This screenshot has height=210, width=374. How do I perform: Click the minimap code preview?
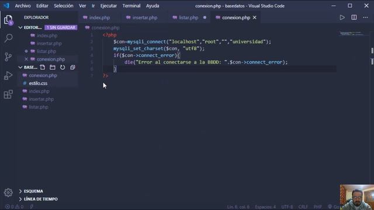pyautogui.click(x=352, y=34)
